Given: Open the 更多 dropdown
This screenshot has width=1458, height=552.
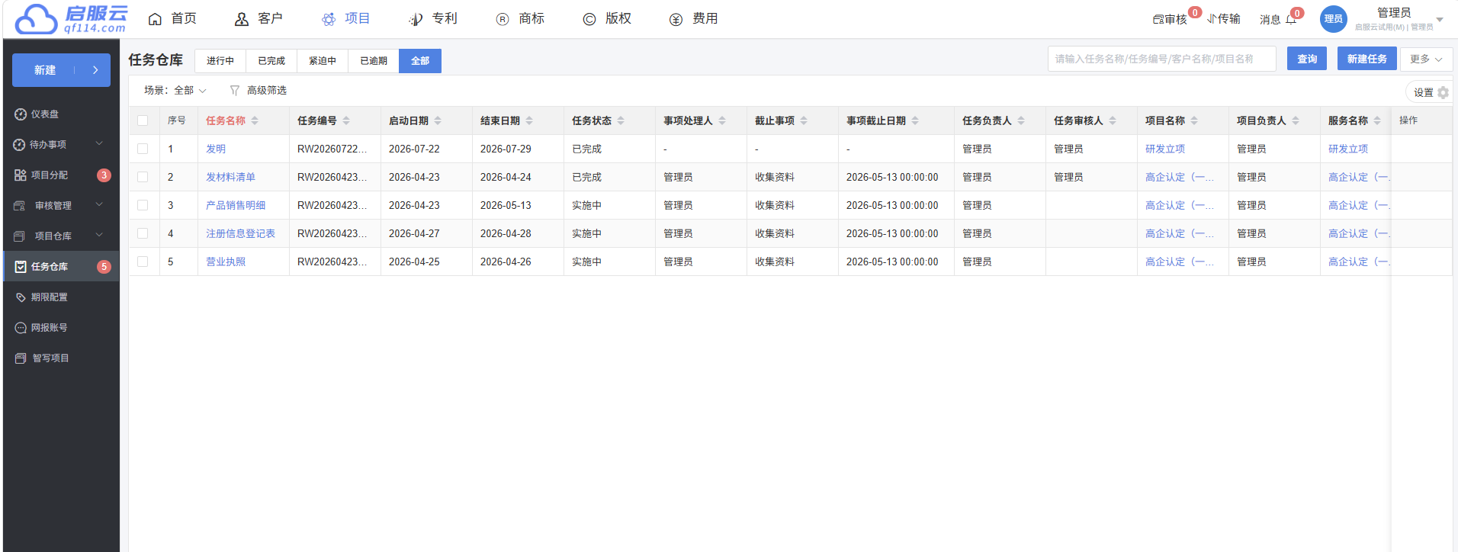Looking at the screenshot, I should 1426,59.
